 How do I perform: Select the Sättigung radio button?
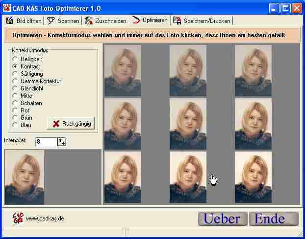15,73
